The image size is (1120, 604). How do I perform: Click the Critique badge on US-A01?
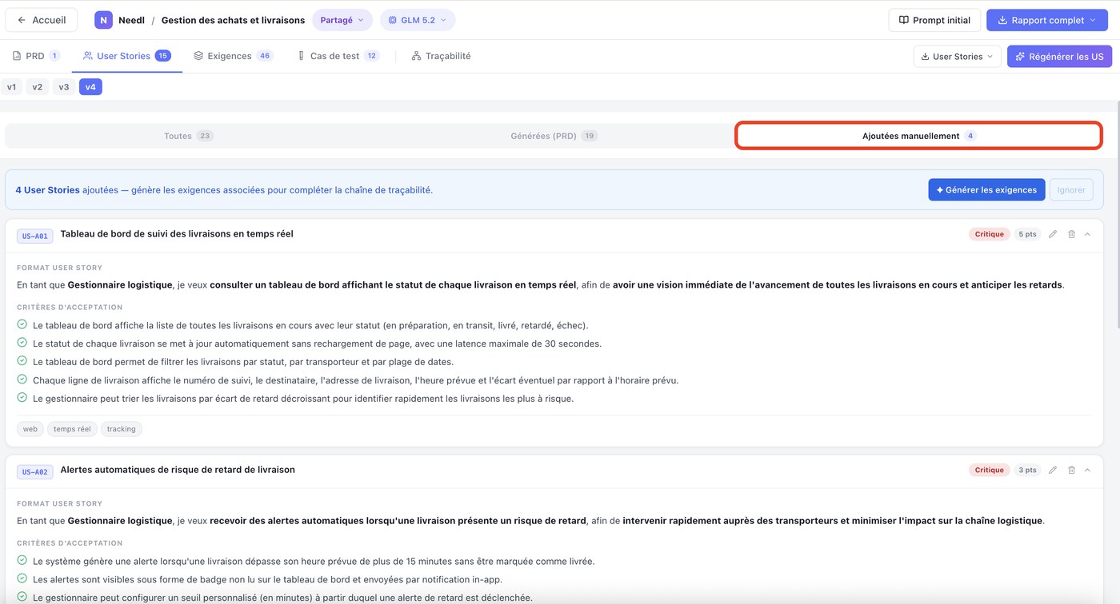[x=989, y=234]
